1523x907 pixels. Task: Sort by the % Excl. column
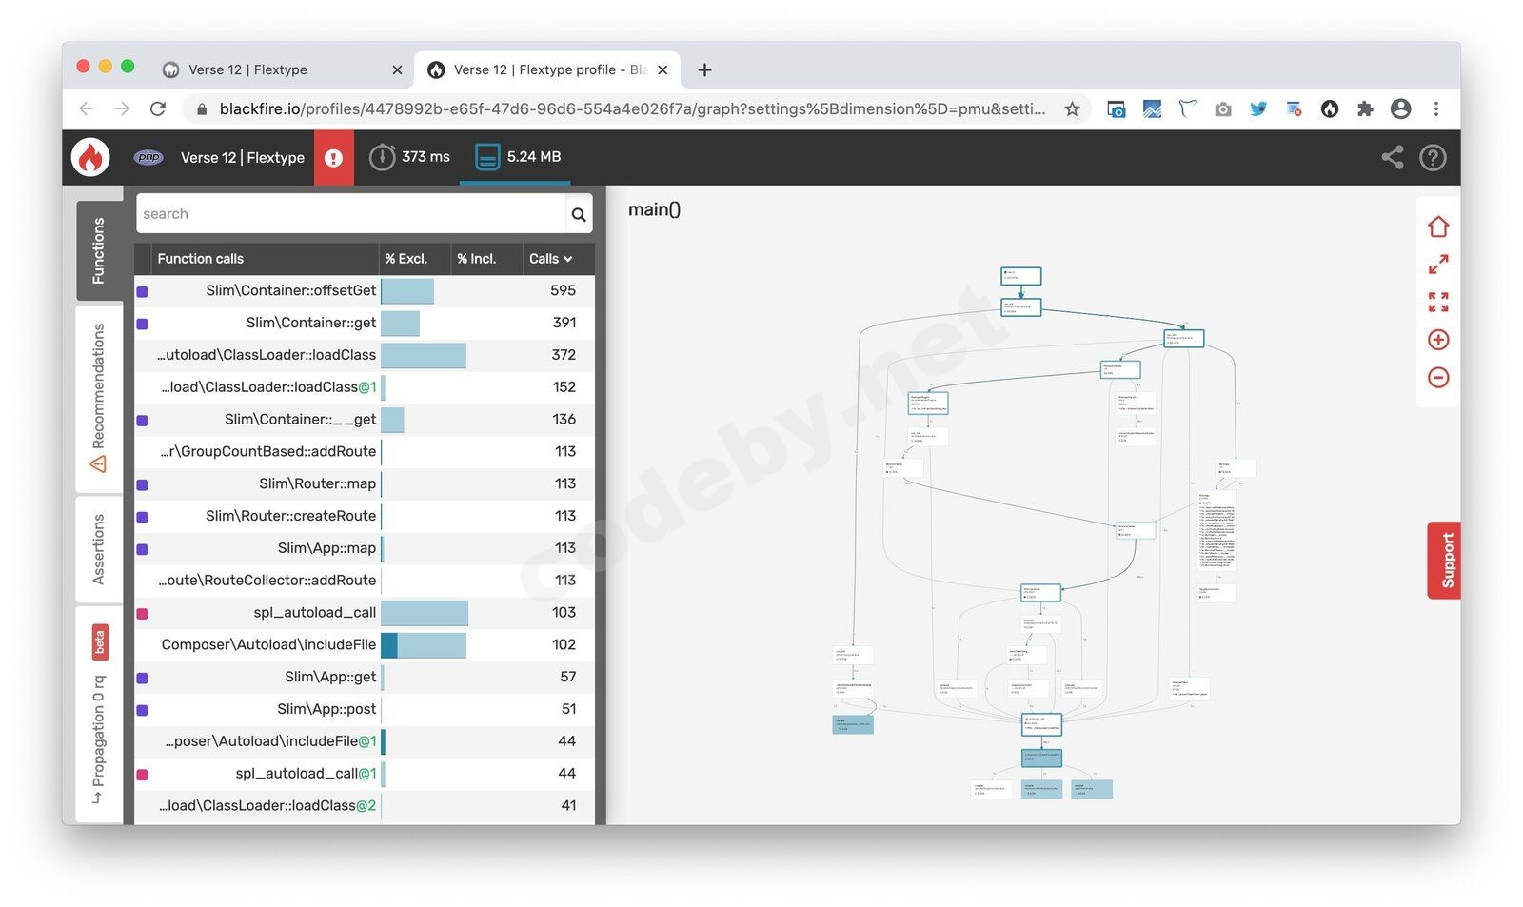(406, 259)
